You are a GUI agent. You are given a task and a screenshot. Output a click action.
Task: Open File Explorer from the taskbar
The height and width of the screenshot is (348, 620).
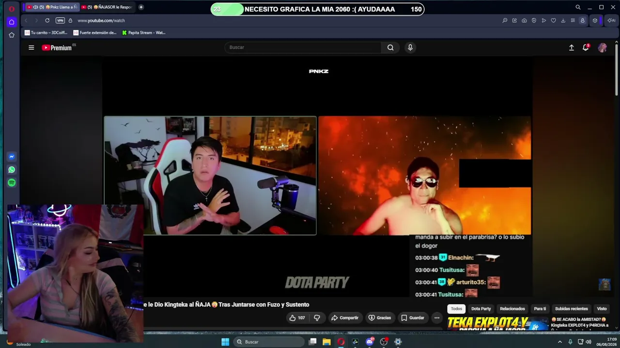point(327,342)
